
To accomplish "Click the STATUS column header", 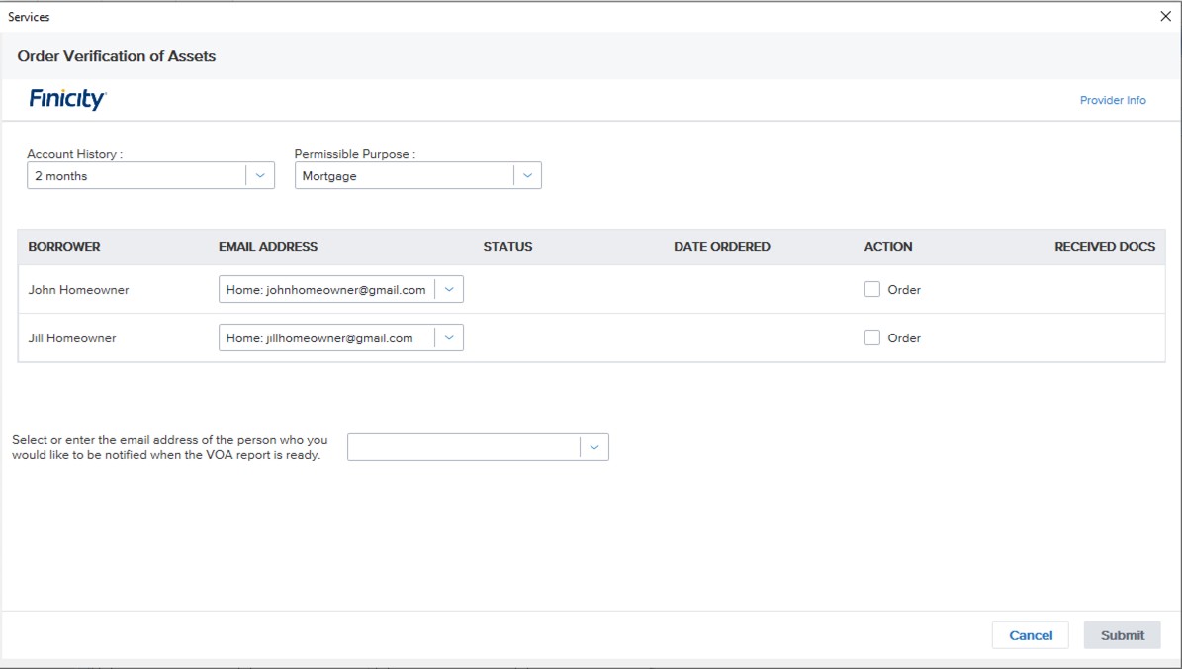I will coord(507,247).
